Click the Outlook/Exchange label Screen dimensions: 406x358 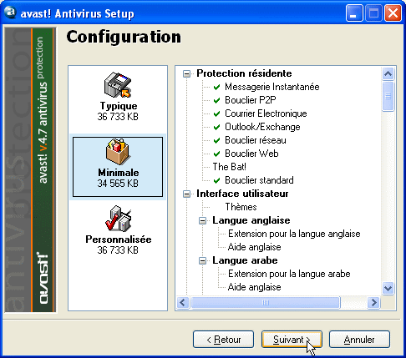pos(262,127)
